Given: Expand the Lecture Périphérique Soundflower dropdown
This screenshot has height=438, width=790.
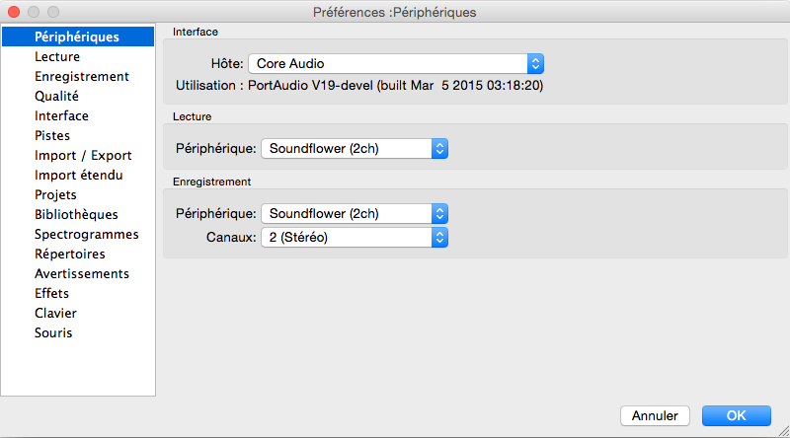Looking at the screenshot, I should (x=355, y=149).
